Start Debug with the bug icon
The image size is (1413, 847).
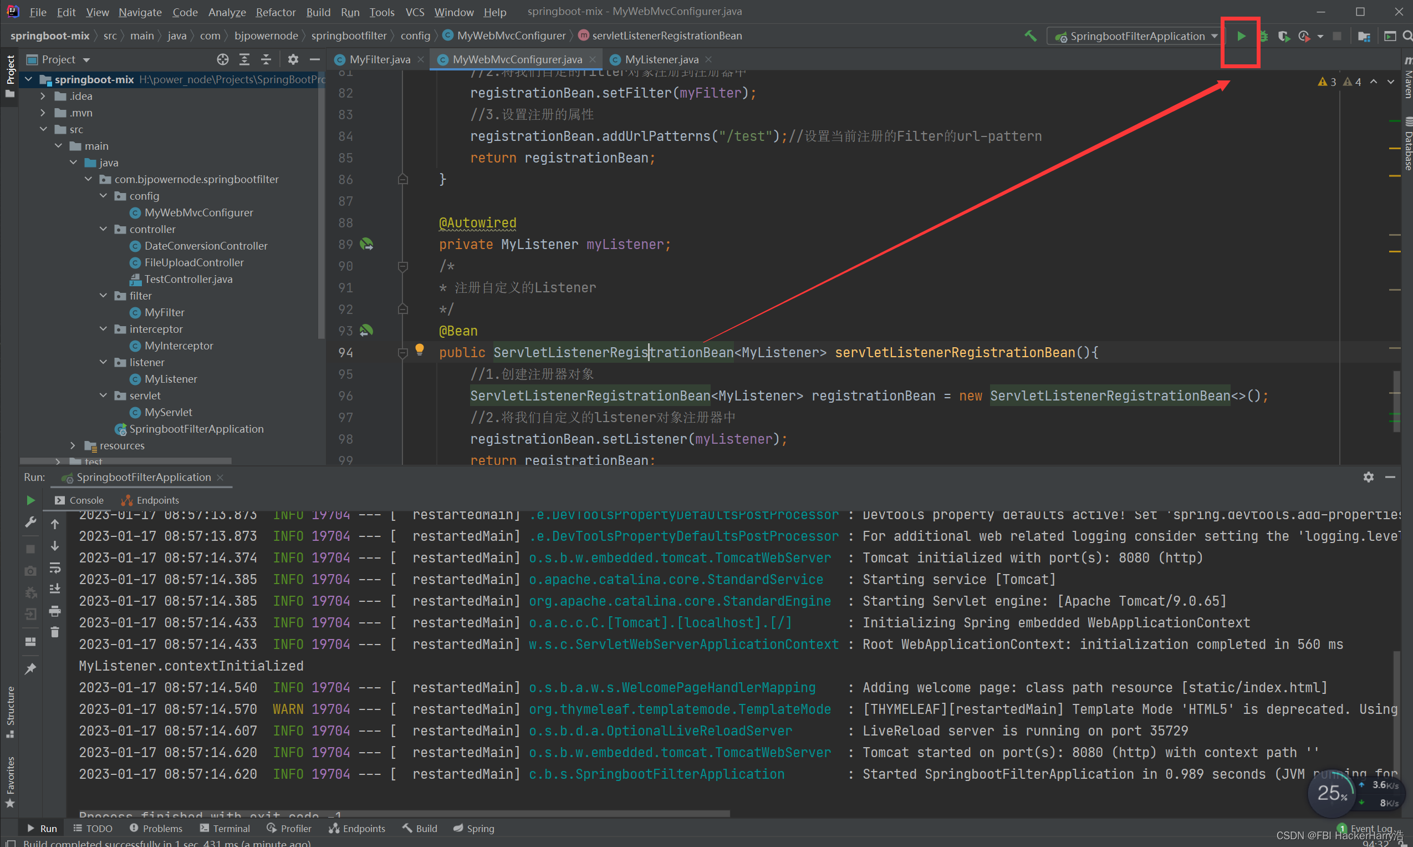coord(1264,36)
